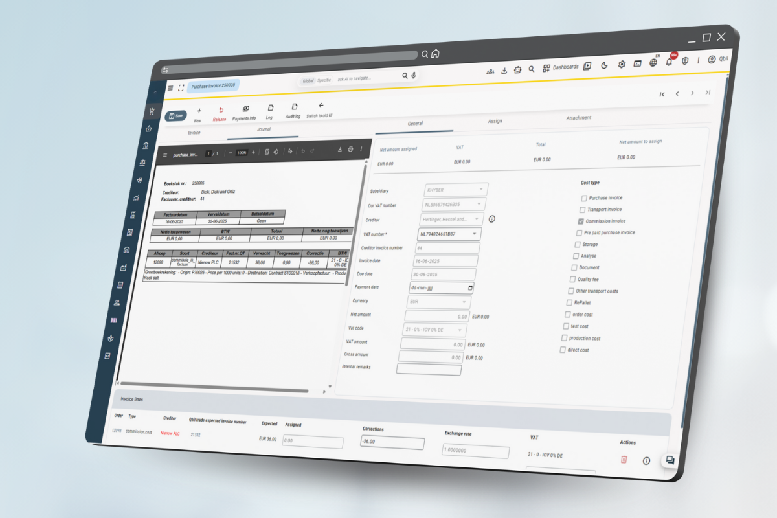Enable the Transport invoice checkbox

click(x=582, y=210)
